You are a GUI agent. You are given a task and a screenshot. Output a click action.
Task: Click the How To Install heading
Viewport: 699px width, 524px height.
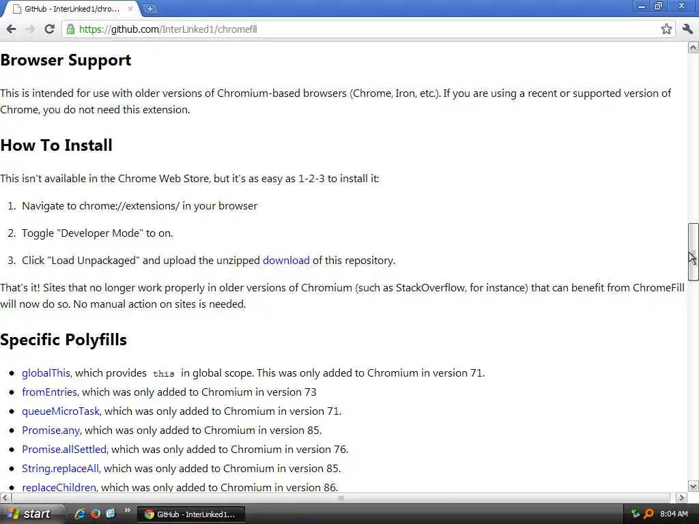point(56,145)
